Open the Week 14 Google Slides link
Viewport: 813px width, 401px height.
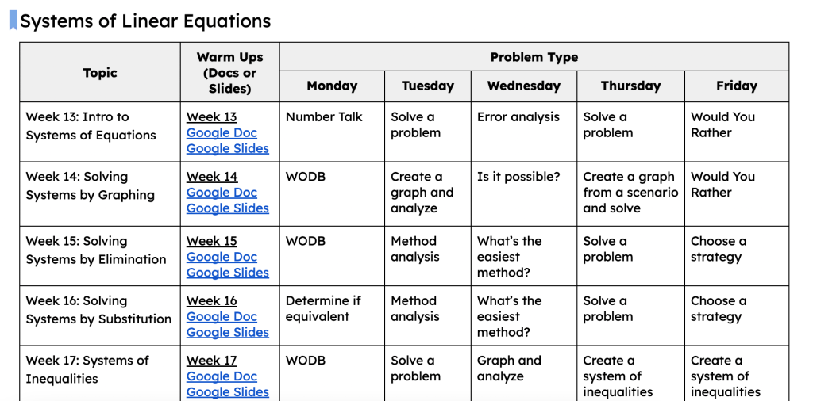227,208
